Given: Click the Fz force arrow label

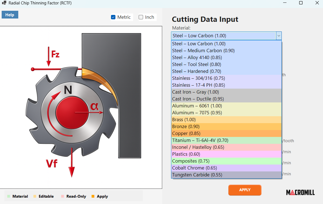Looking at the screenshot, I should coord(55,54).
